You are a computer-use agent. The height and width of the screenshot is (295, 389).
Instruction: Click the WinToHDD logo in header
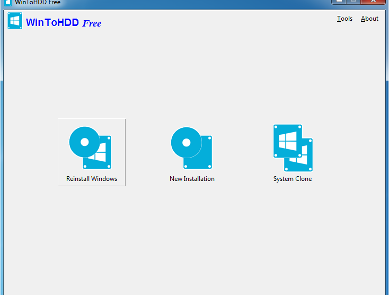[15, 22]
